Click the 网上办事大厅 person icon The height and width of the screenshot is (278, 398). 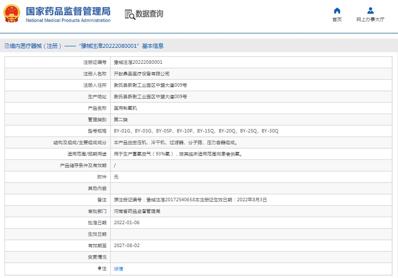click(370, 10)
